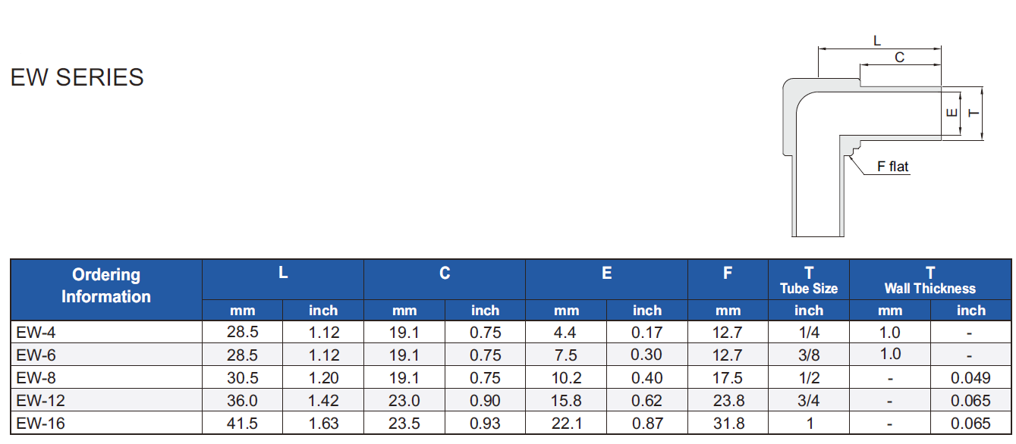
Task: Click the 31.8 F dimension cell
Action: click(728, 424)
